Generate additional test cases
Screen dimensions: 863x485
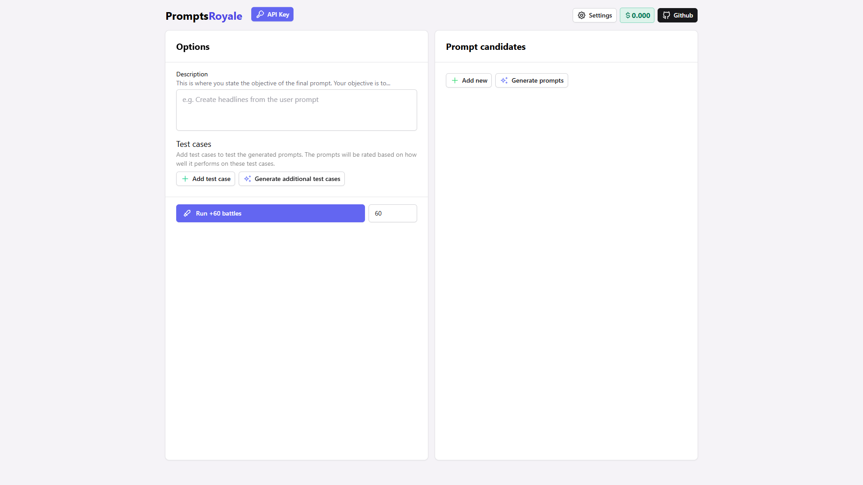(292, 179)
